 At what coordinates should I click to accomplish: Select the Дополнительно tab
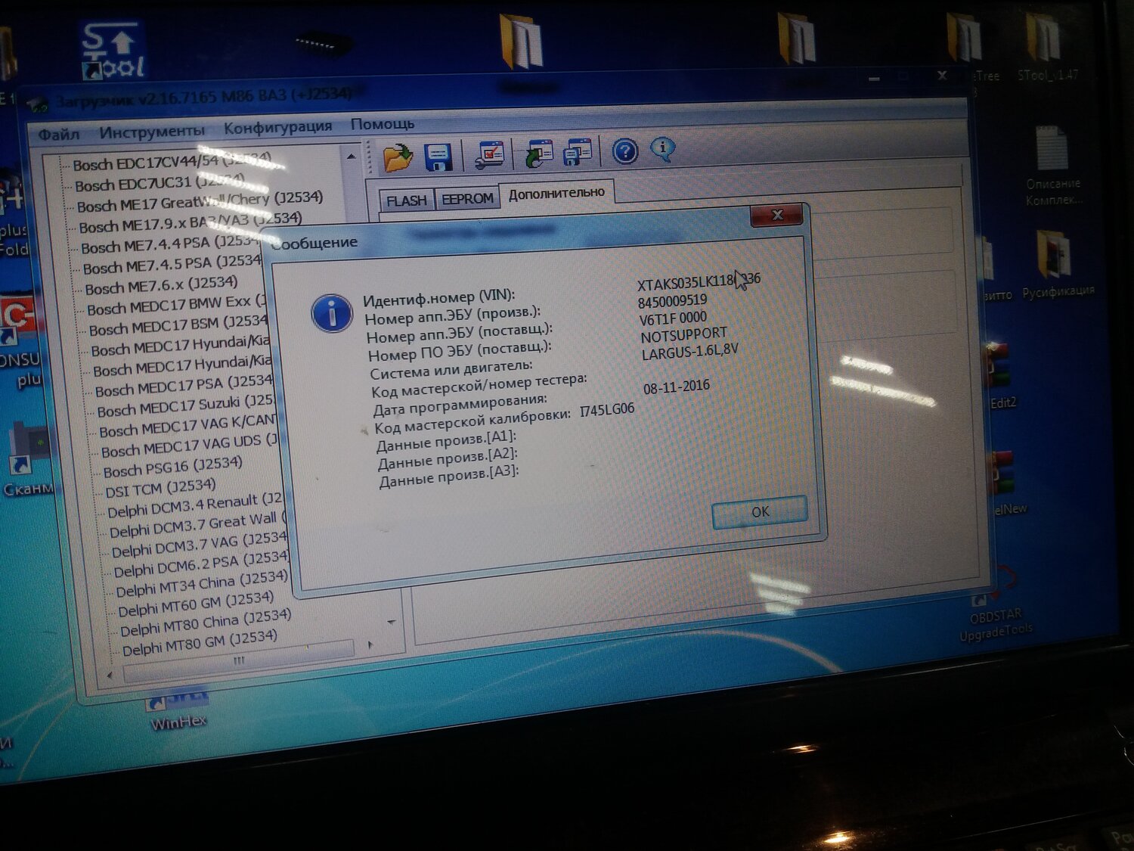click(556, 193)
